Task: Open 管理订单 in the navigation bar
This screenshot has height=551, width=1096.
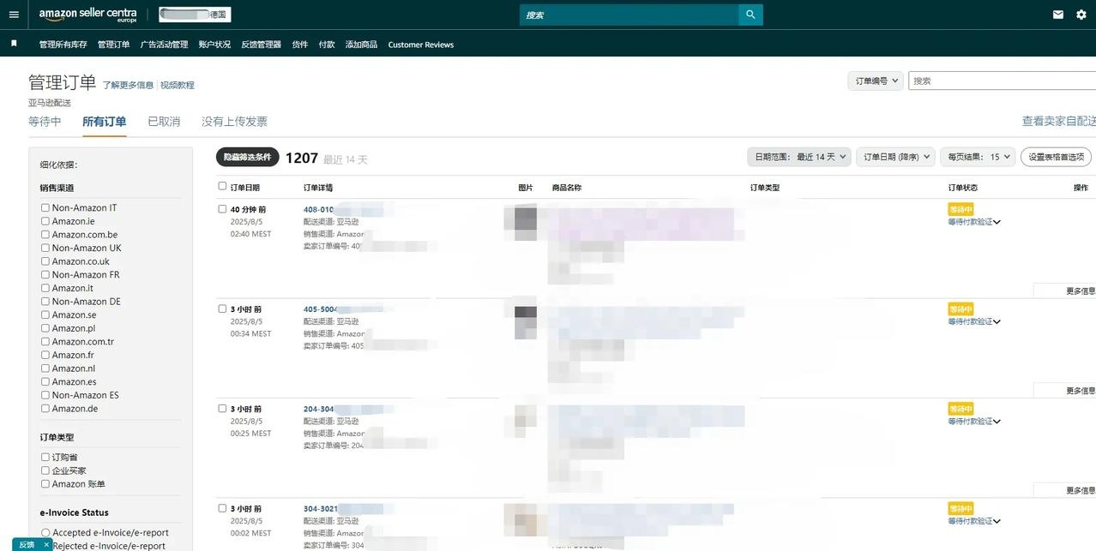Action: pos(113,45)
